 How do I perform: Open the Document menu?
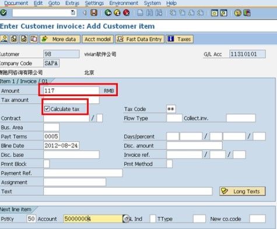(x=16, y=3)
